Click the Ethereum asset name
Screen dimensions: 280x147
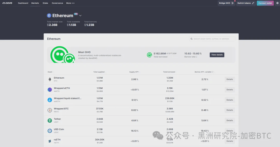(59, 78)
